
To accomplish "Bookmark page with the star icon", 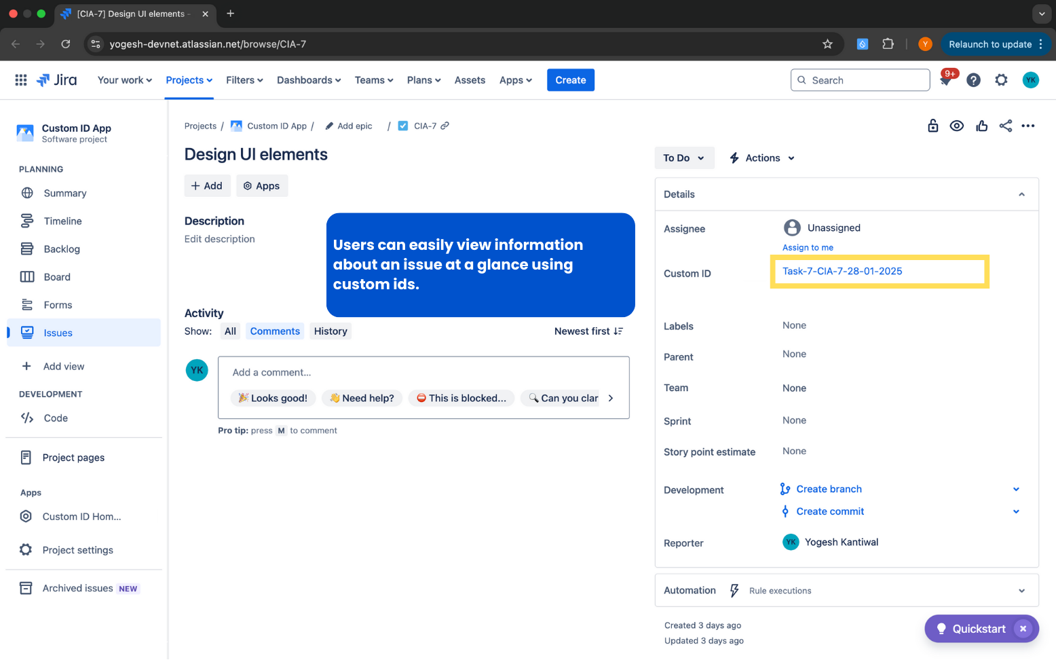I will (x=827, y=44).
